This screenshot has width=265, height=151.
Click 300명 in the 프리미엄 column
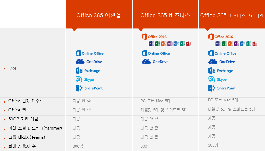pyautogui.click(x=213, y=145)
